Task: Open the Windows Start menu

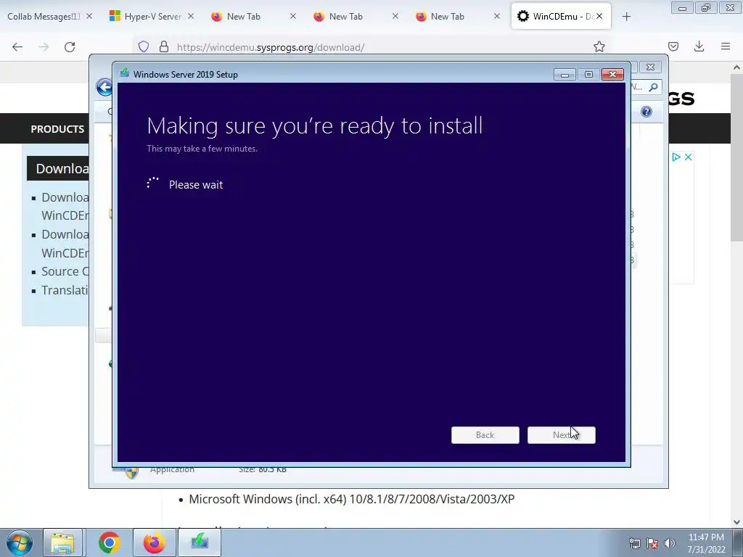Action: pos(19,542)
